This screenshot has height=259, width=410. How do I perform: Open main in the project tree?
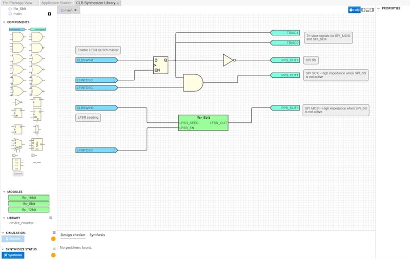(17, 14)
